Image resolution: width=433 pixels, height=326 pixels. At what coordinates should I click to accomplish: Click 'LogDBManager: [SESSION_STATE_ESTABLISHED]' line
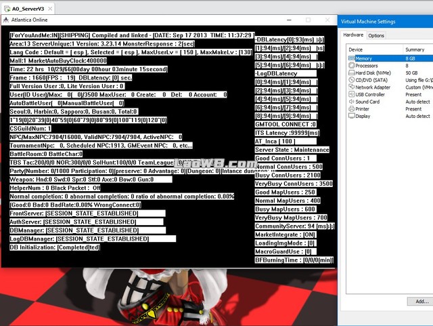[93, 239]
